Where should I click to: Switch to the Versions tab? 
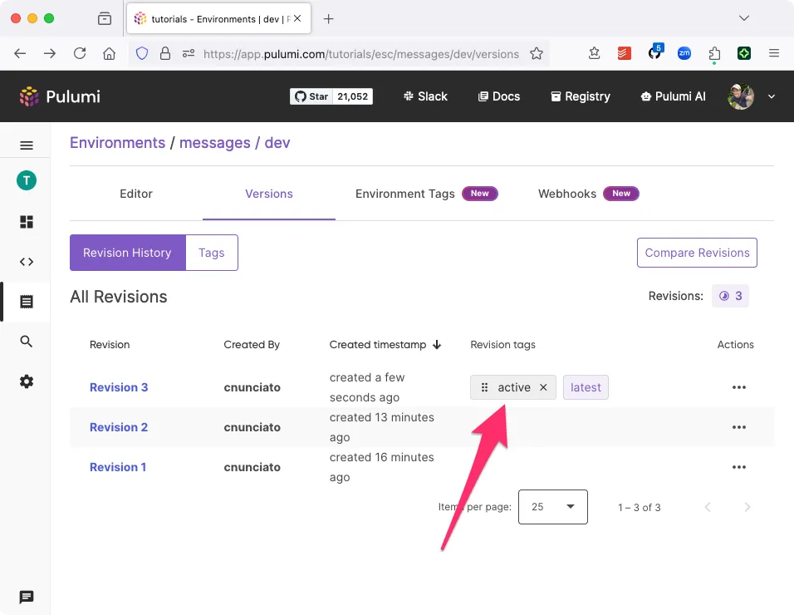[x=269, y=194]
